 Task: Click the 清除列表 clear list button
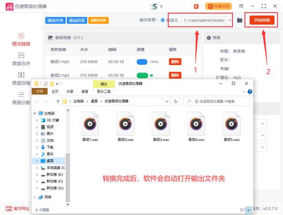pos(98,20)
